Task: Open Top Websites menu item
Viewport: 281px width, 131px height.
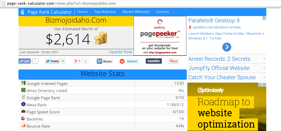Action: click(x=105, y=12)
